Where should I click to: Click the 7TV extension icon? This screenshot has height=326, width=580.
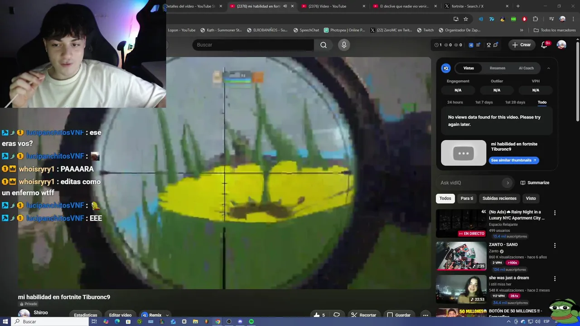(492, 19)
